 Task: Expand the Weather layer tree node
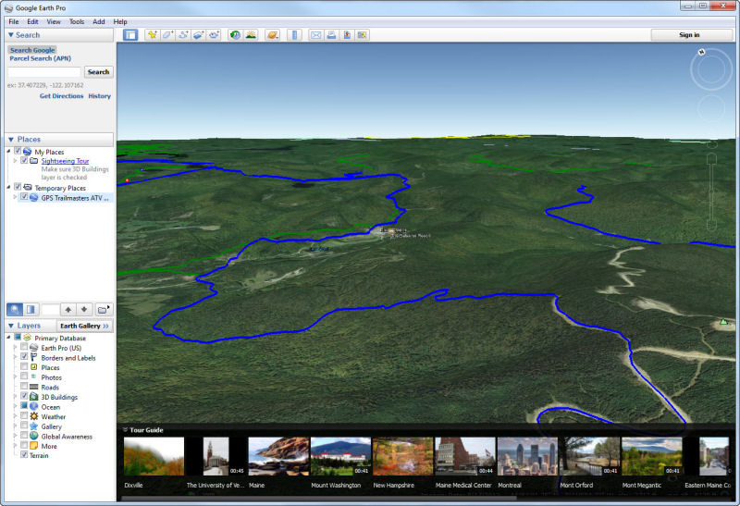coord(15,416)
